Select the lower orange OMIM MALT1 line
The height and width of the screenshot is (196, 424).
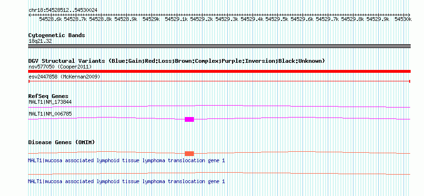click(219, 174)
